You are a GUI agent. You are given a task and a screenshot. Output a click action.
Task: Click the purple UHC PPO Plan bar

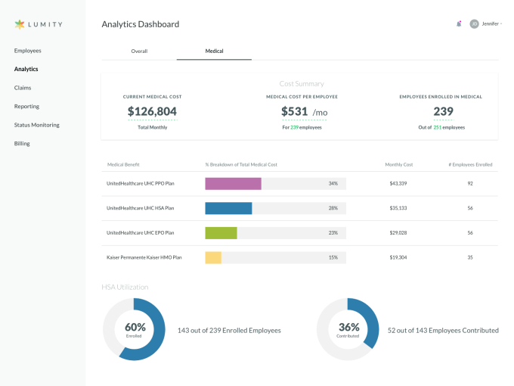tap(233, 183)
